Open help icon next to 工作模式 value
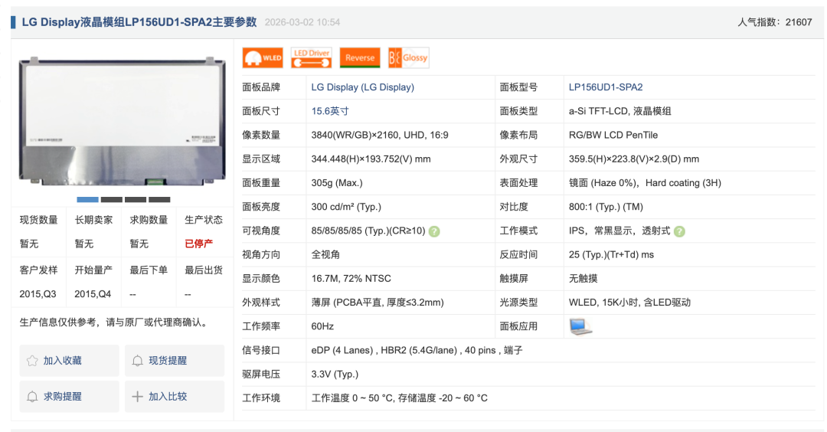The width and height of the screenshot is (827, 432). click(x=679, y=231)
